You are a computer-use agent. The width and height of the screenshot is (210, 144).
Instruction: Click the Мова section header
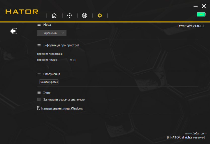(x=47, y=25)
